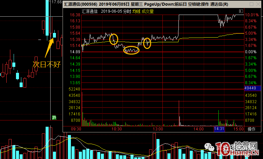Image resolution: width=263 pixels, height=159 pixels.
Task: Click the 16.38 limit-up price label
Action: 75,15
